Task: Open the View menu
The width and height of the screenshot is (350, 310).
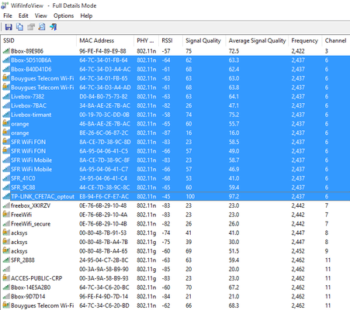Action: pyautogui.click(x=41, y=15)
